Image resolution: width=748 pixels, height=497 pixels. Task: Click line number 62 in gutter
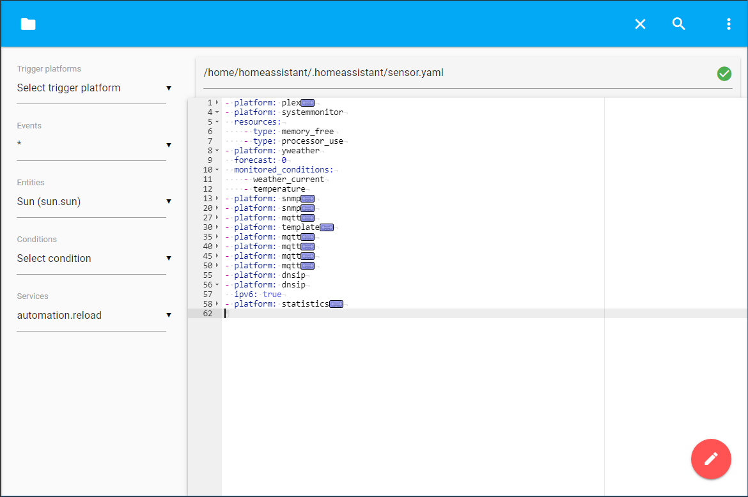click(x=208, y=314)
